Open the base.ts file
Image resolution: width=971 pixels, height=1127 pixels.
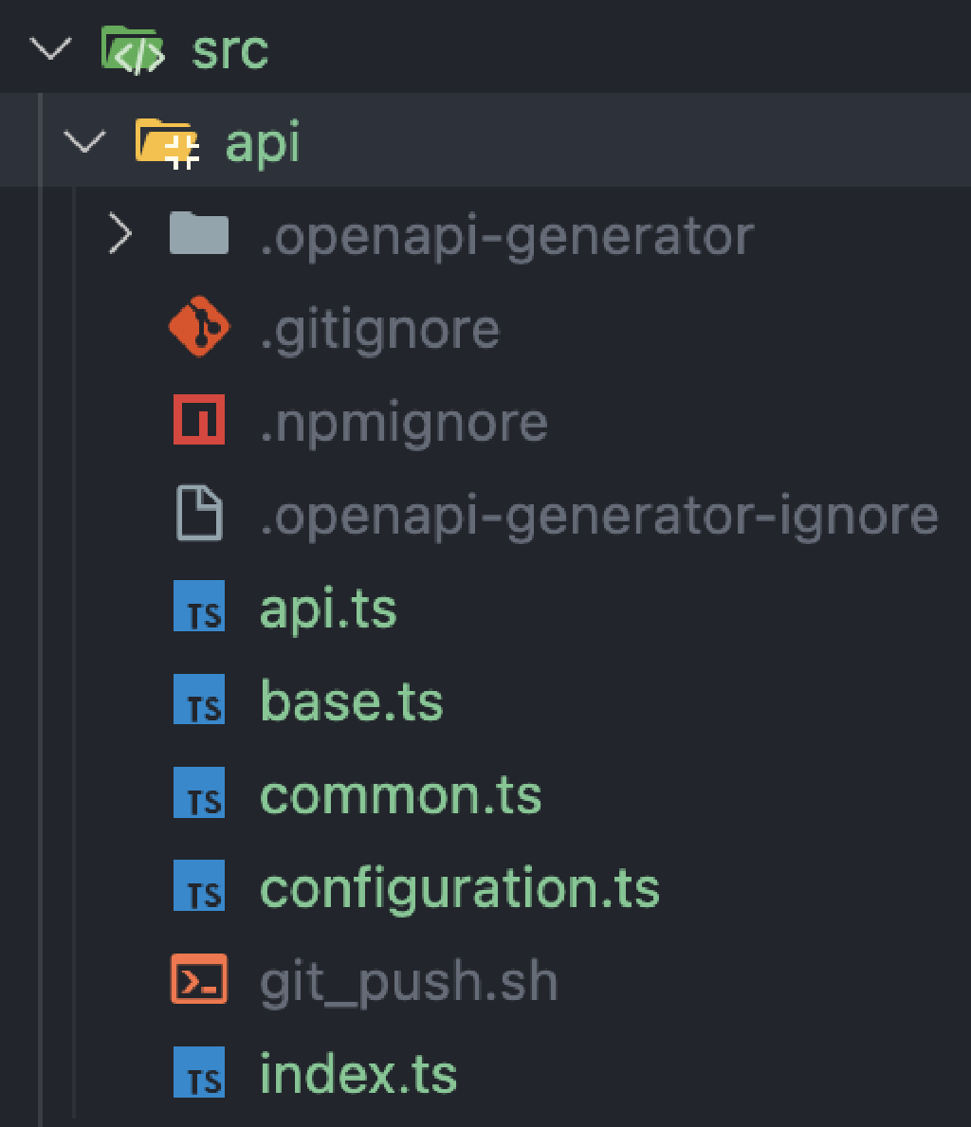pyautogui.click(x=351, y=700)
